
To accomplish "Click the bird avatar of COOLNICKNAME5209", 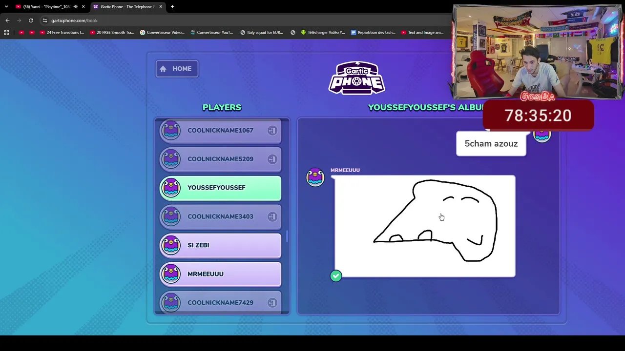I will [x=171, y=158].
